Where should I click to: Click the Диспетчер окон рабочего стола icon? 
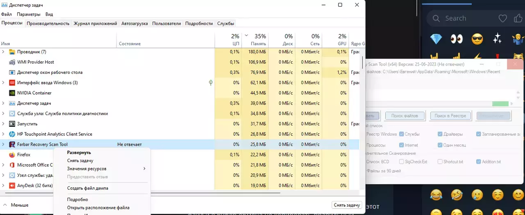coord(12,72)
